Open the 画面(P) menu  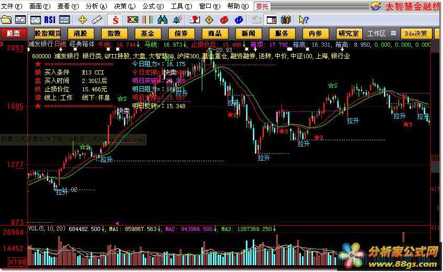click(x=40, y=6)
